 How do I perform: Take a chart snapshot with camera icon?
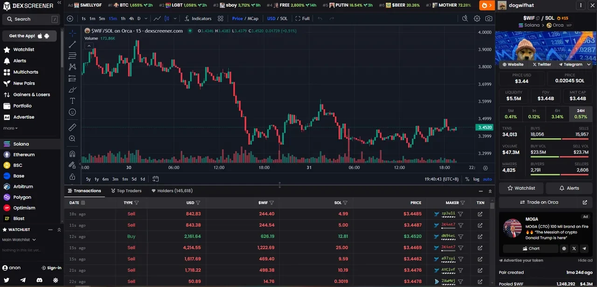[488, 19]
